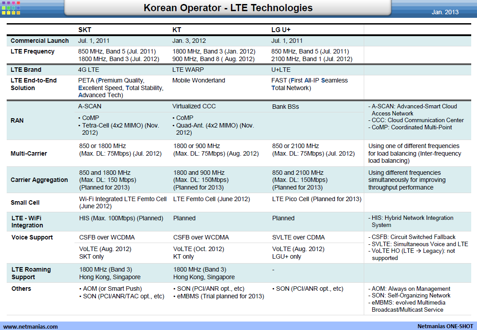Click the 'LTE - WiFi Integration' row label

[x=27, y=222]
